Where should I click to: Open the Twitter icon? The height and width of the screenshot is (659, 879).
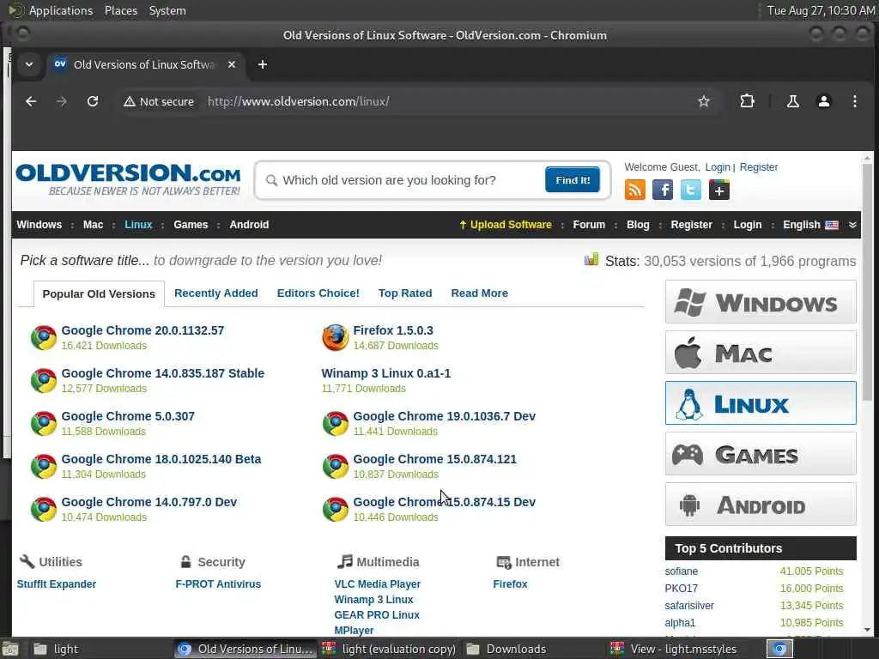pyautogui.click(x=691, y=190)
